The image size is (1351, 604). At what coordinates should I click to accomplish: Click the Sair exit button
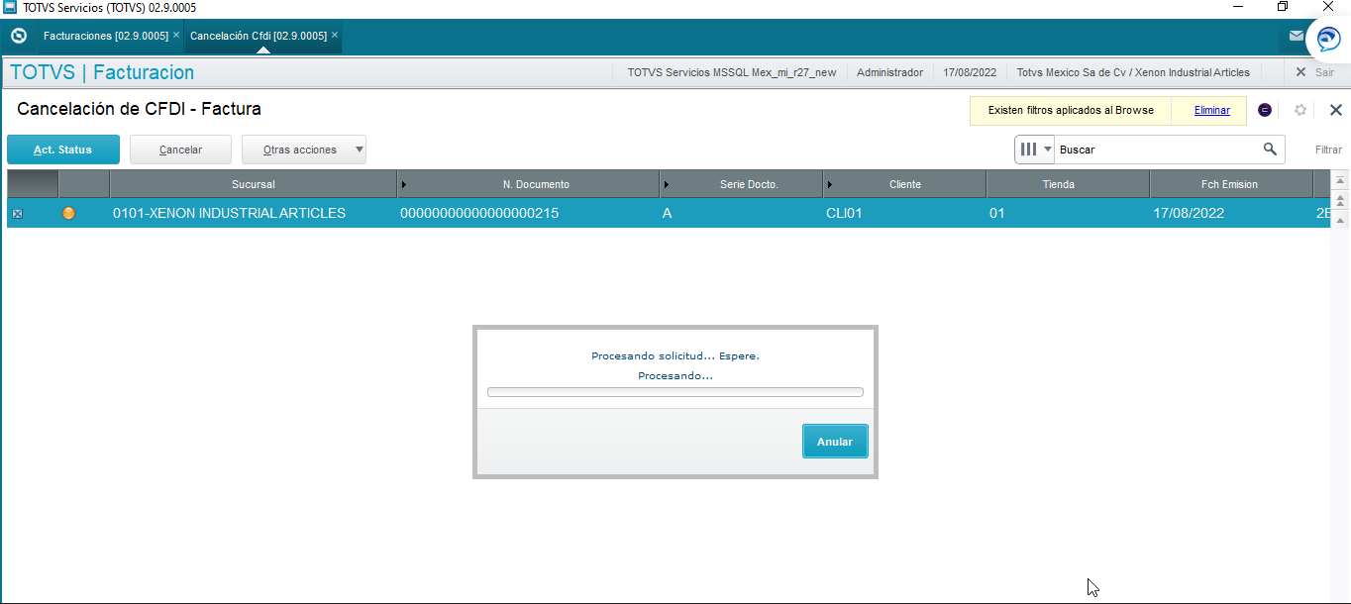pyautogui.click(x=1315, y=72)
